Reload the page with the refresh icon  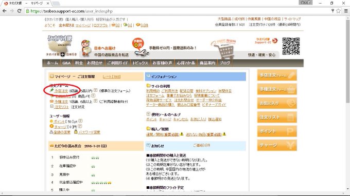click(x=20, y=11)
